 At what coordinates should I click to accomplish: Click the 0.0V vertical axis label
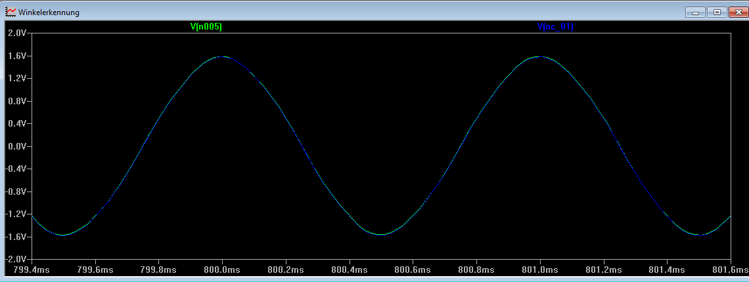tap(18, 146)
